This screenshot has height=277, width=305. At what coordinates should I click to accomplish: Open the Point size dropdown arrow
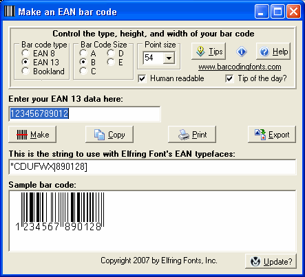169,58
